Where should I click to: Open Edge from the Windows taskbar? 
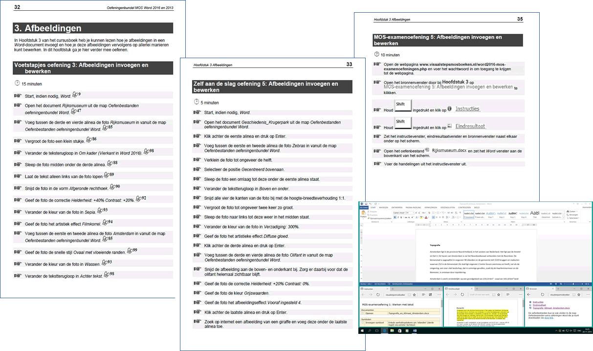tap(385, 331)
